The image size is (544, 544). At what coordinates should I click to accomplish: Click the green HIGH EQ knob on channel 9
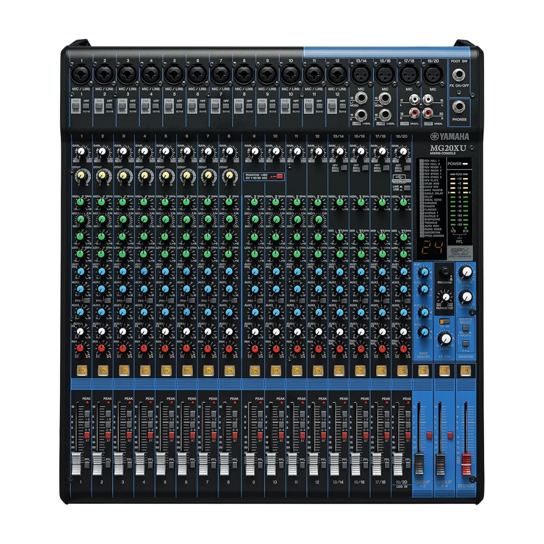tap(255, 202)
